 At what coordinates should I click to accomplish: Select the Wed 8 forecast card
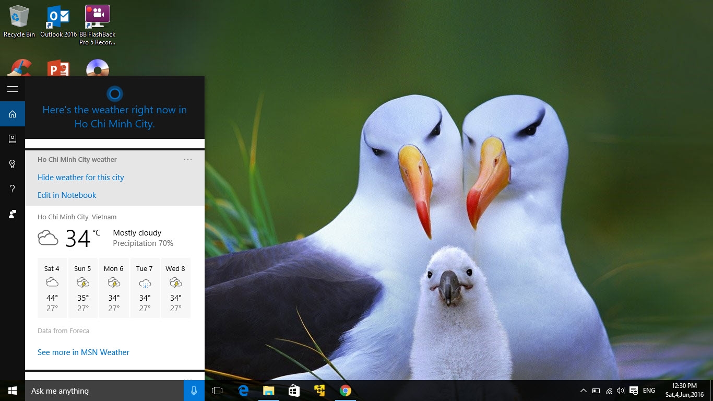click(176, 288)
